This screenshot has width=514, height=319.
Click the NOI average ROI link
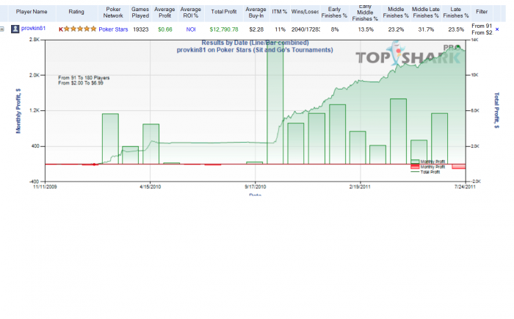[x=191, y=29]
